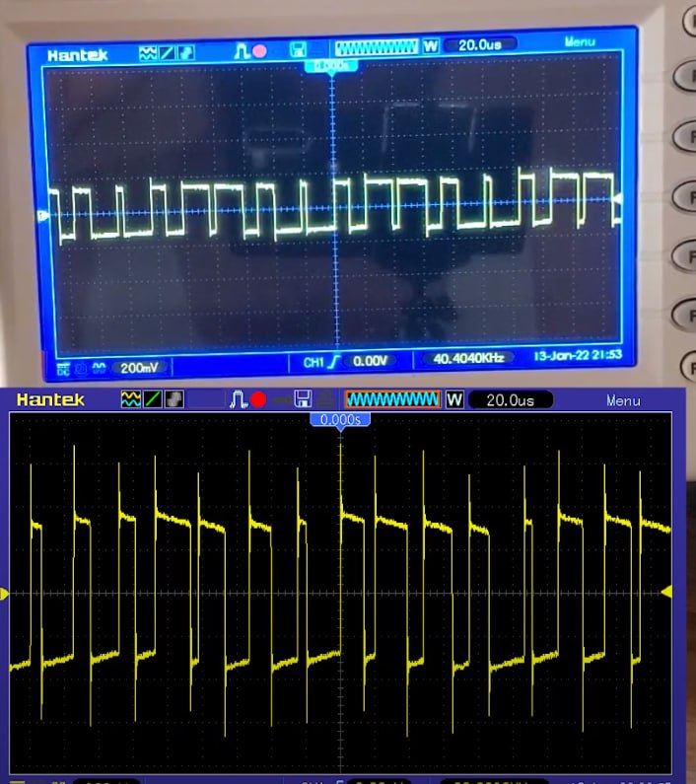Image resolution: width=696 pixels, height=784 pixels.
Task: Click the red record dot in lower toolbar
Action: click(258, 399)
